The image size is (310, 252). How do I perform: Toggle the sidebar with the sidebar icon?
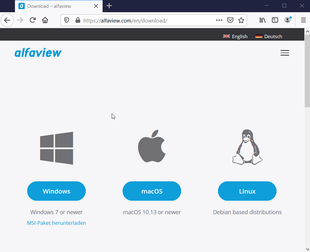click(275, 20)
